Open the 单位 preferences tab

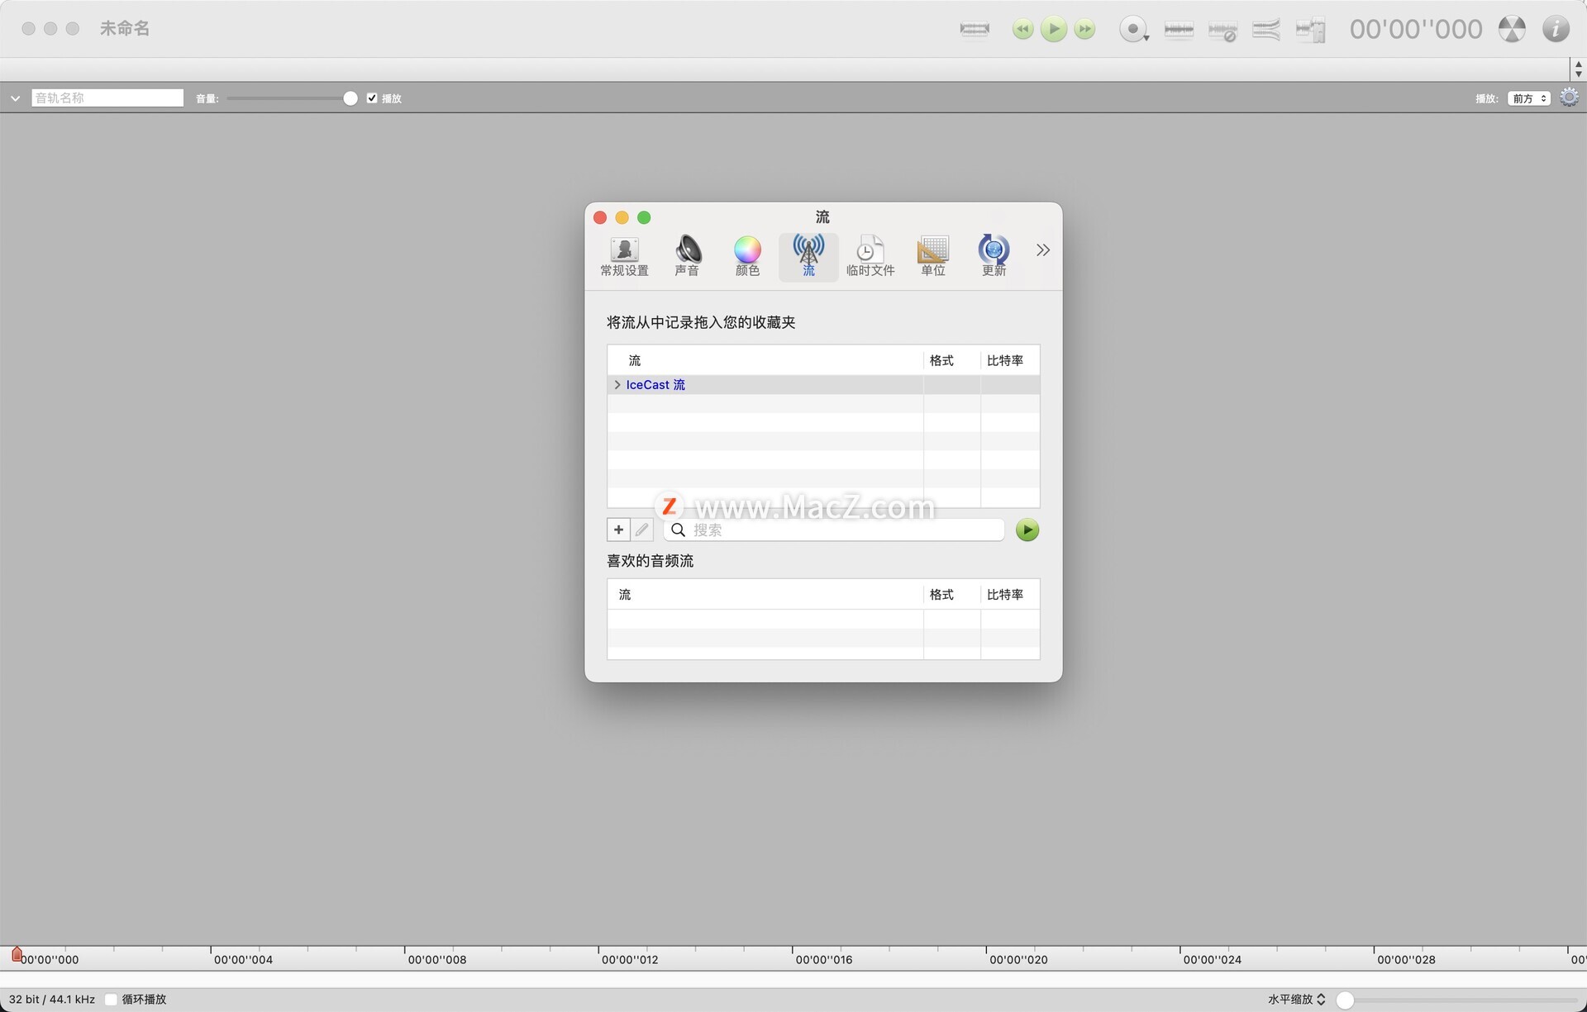click(x=933, y=256)
